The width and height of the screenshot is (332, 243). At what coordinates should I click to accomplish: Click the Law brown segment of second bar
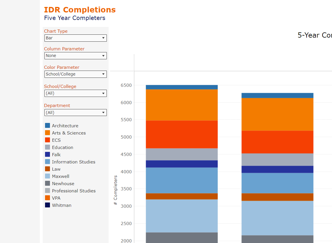(277, 197)
